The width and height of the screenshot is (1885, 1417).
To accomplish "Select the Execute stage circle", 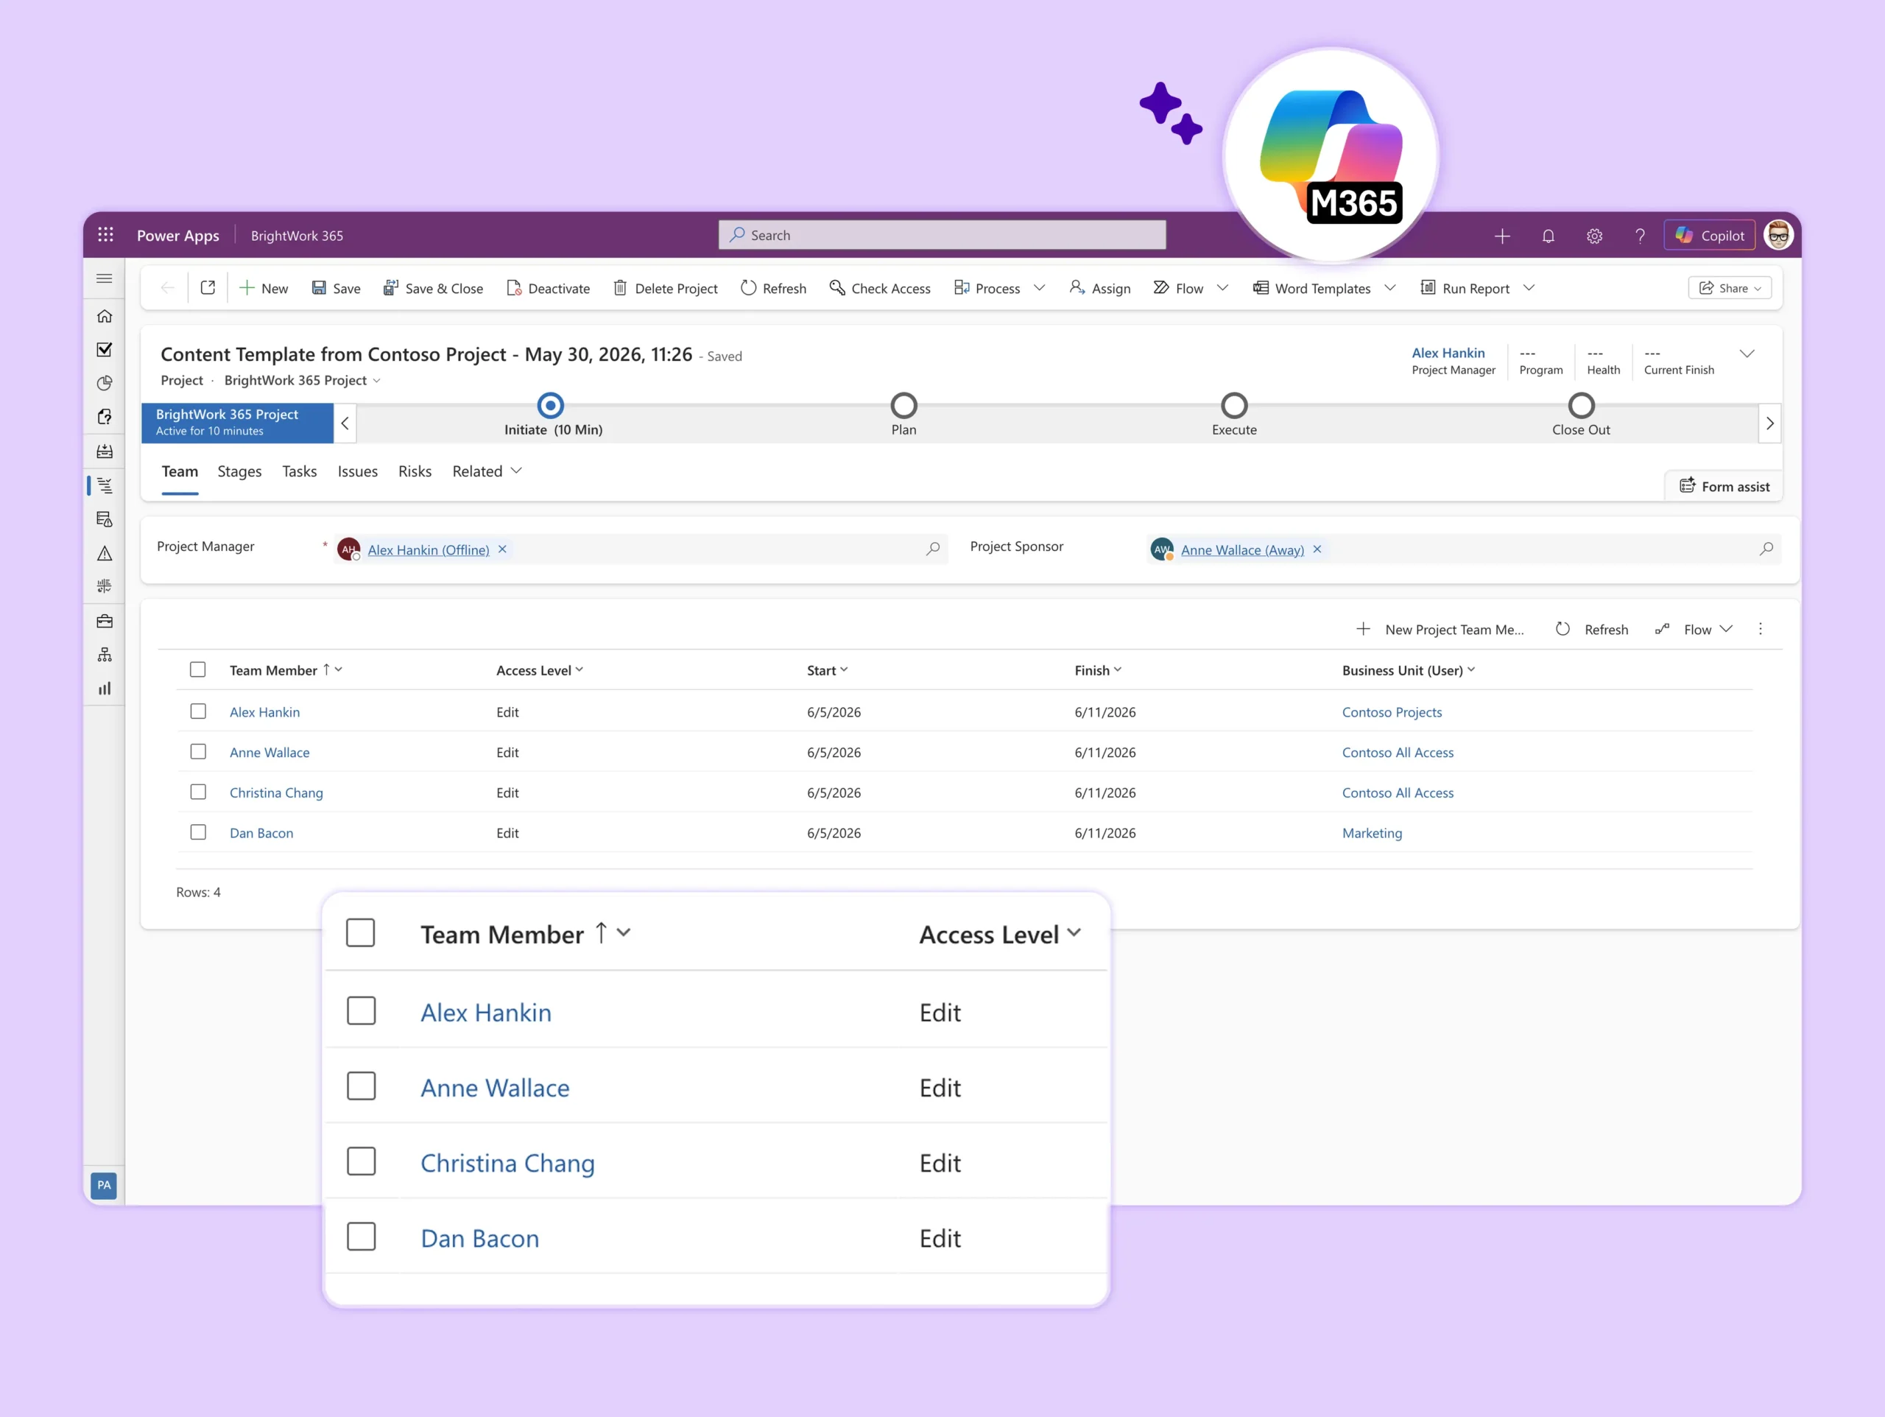I will tap(1235, 405).
